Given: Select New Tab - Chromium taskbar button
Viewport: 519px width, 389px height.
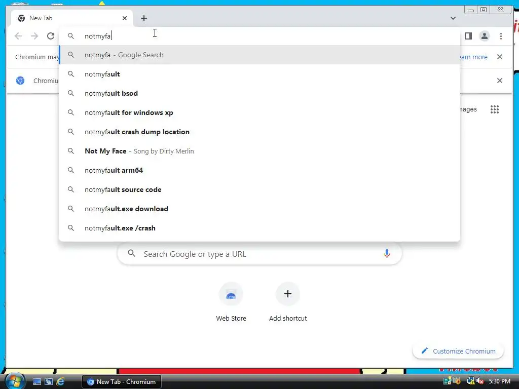Looking at the screenshot, I should [x=122, y=382].
